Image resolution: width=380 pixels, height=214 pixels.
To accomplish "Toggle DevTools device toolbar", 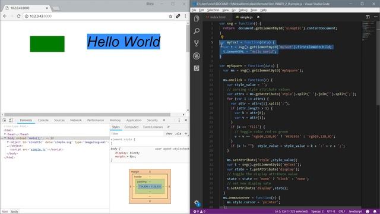I will pyautogui.click(x=11, y=120).
